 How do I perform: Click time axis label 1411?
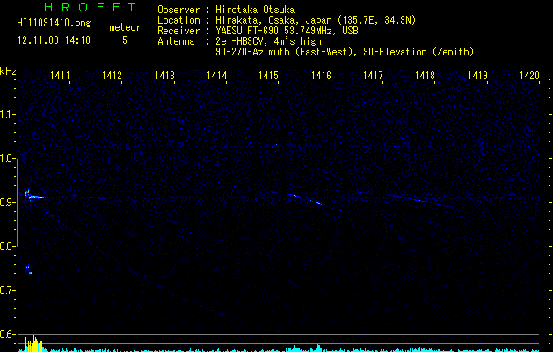coord(60,76)
